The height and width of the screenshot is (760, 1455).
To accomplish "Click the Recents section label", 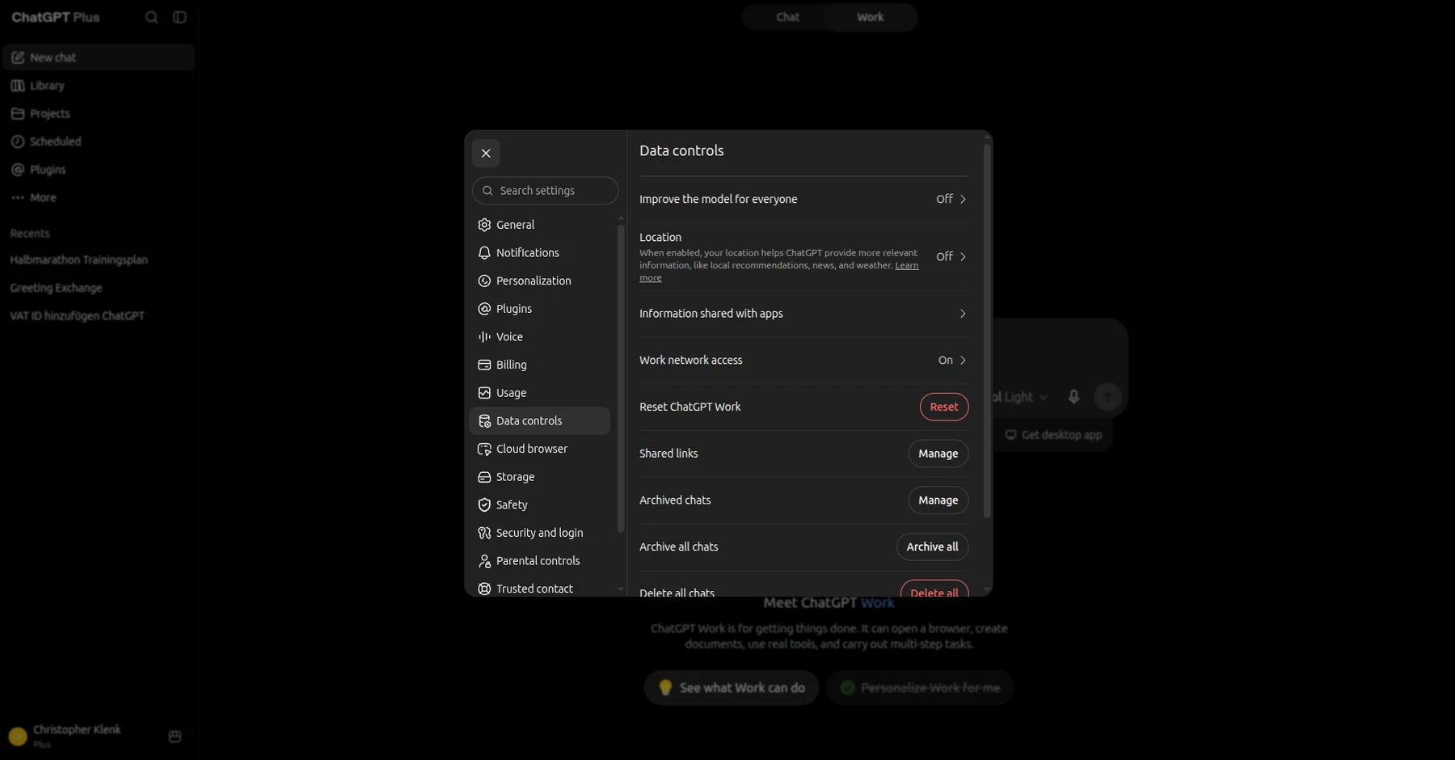I will coord(30,234).
